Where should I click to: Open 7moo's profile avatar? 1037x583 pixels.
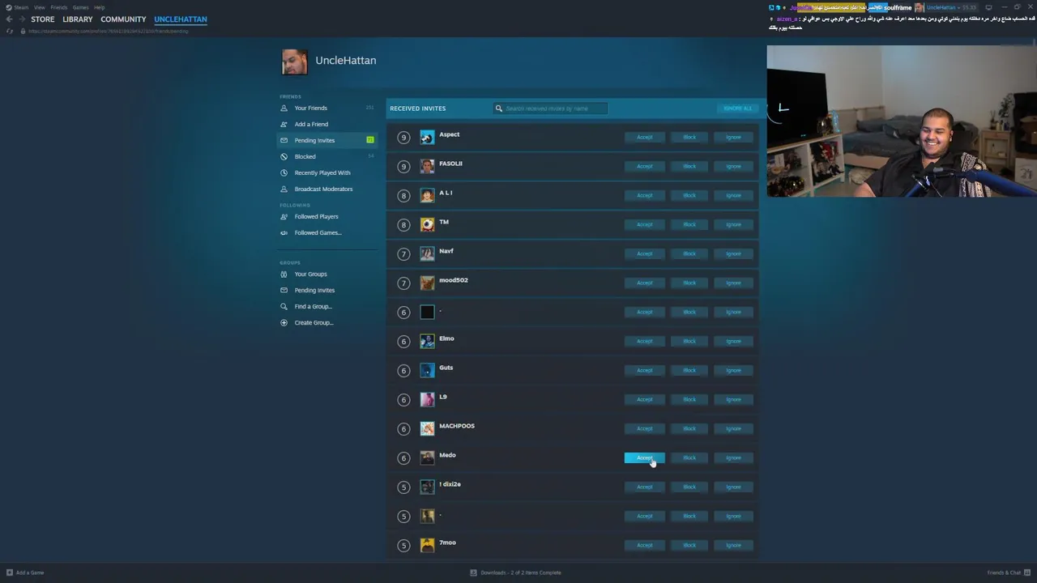[427, 545]
